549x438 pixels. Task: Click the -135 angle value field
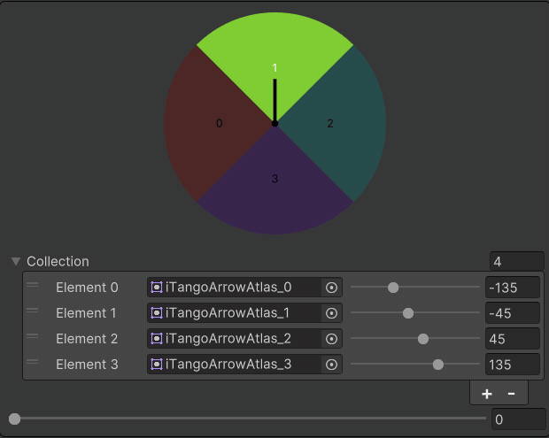pyautogui.click(x=512, y=288)
